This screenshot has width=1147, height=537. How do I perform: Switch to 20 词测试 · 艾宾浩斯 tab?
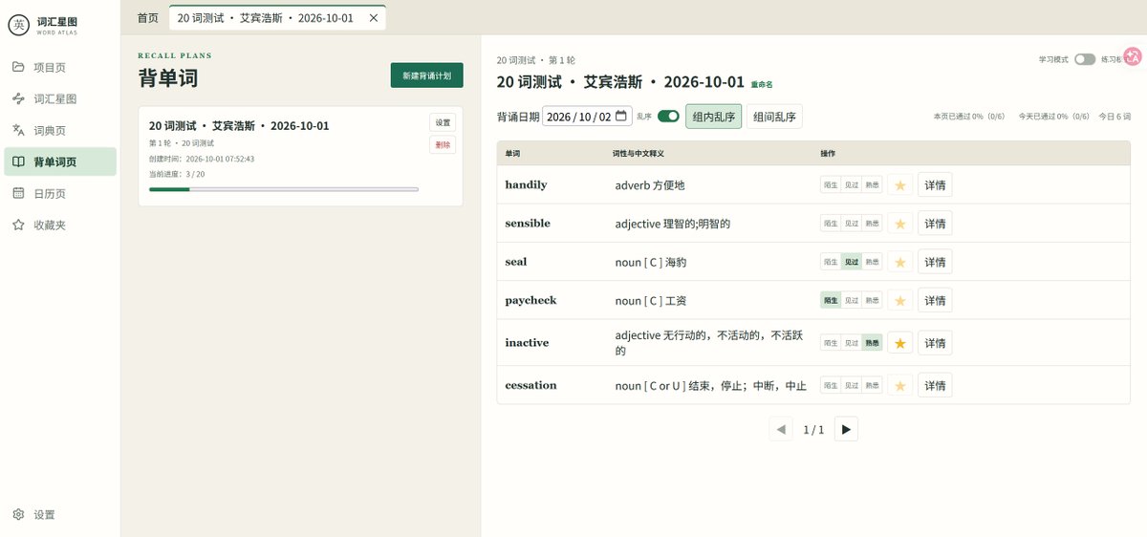266,18
